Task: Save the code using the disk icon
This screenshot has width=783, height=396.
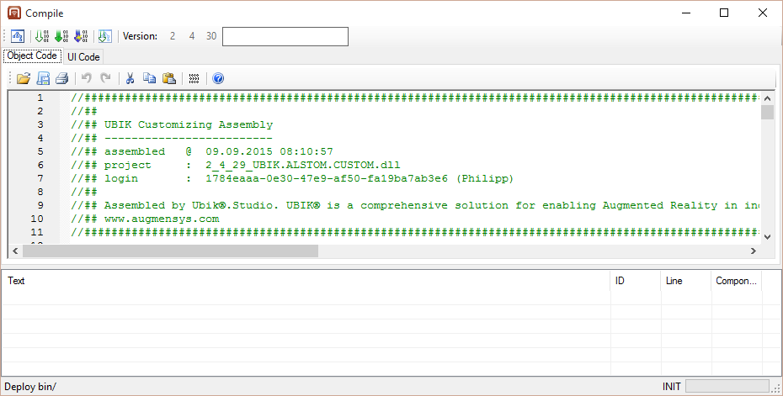Action: click(x=43, y=78)
